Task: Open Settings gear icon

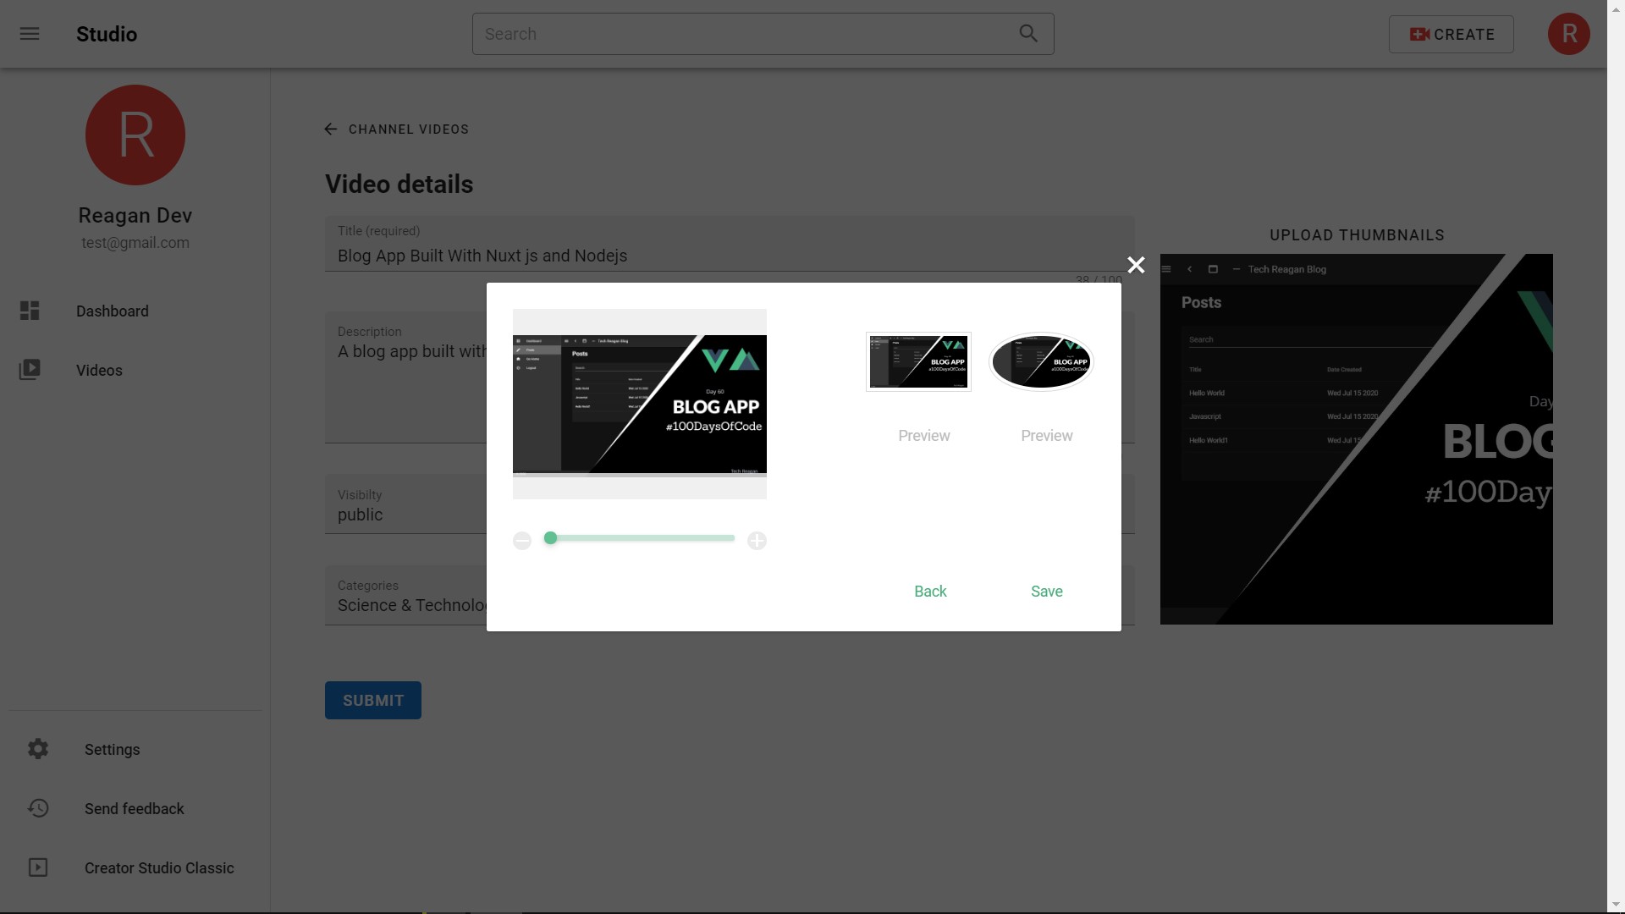Action: 38,749
